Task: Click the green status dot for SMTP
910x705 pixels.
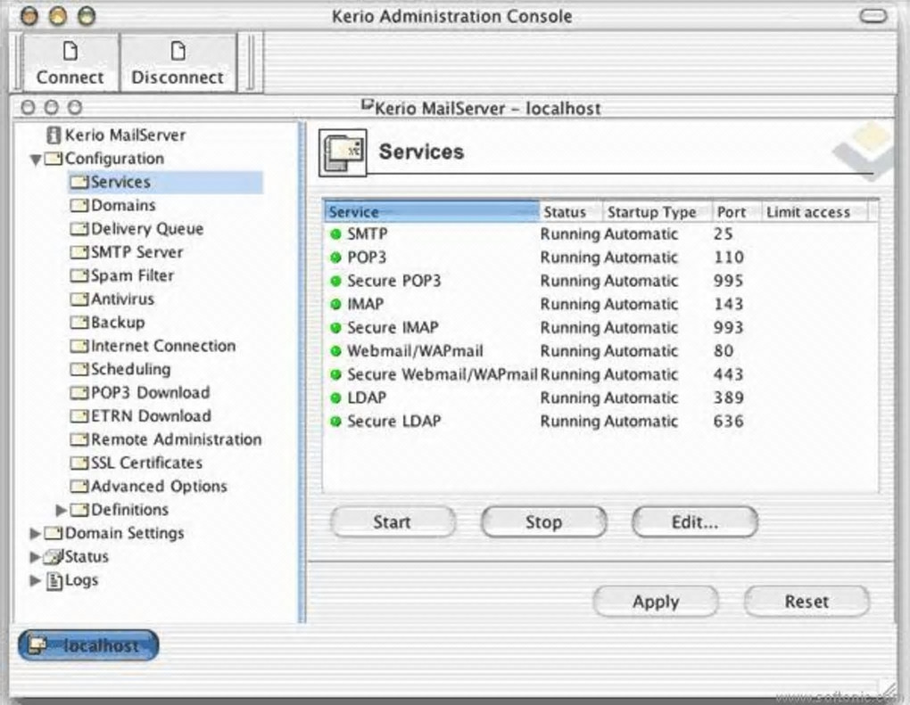Action: (x=335, y=234)
